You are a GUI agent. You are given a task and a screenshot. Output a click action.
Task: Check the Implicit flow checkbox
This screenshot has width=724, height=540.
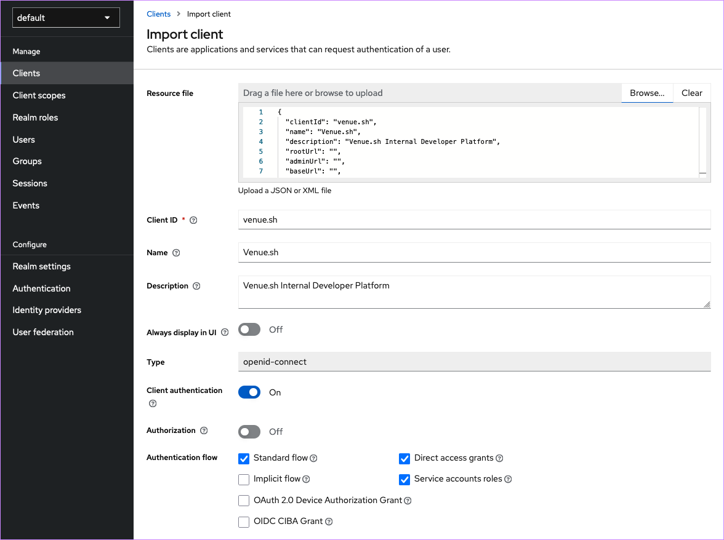pyautogui.click(x=244, y=480)
